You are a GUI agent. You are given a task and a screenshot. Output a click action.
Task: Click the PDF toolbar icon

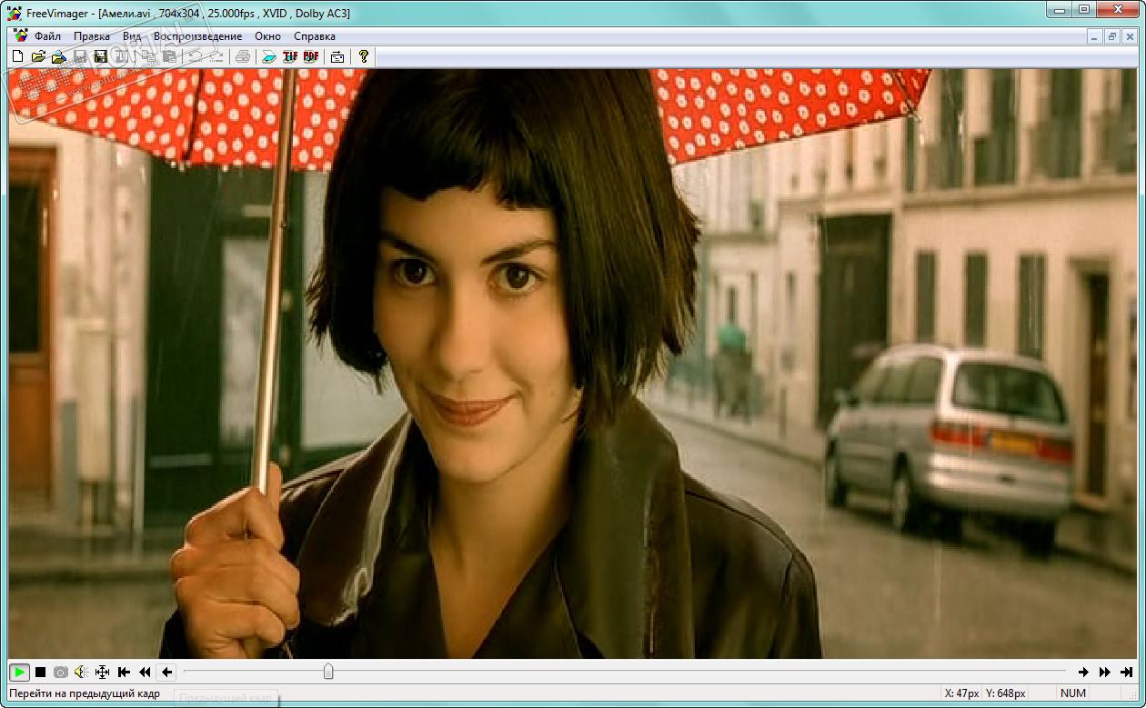click(311, 56)
